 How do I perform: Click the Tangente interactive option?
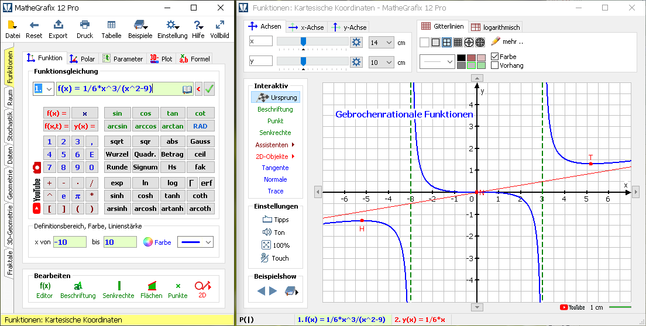tap(275, 168)
